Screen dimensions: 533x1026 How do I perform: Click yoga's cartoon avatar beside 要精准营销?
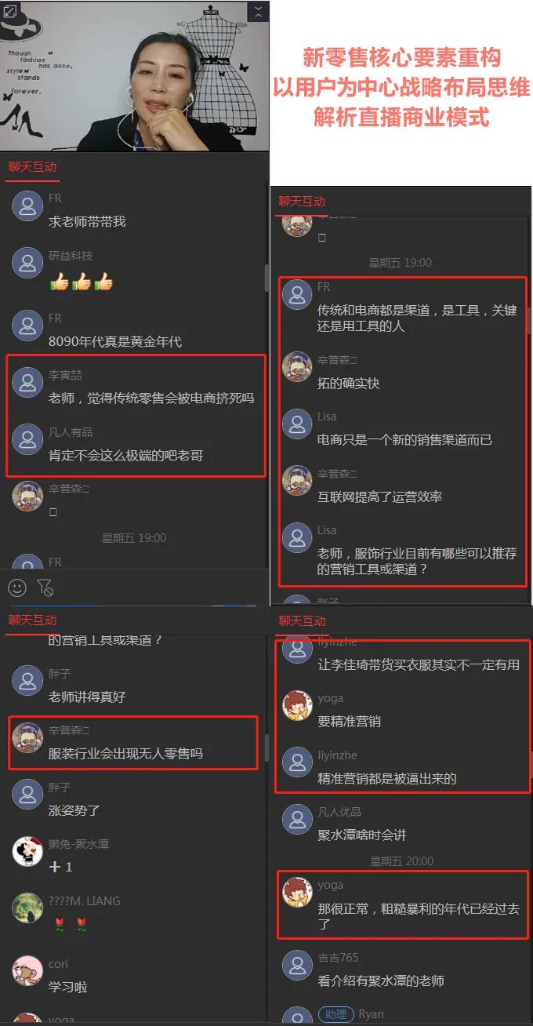[297, 705]
